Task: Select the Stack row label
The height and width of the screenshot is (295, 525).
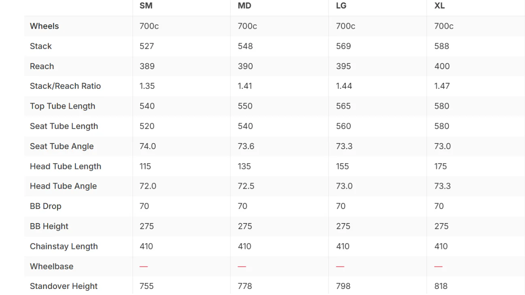Action: pyautogui.click(x=41, y=46)
